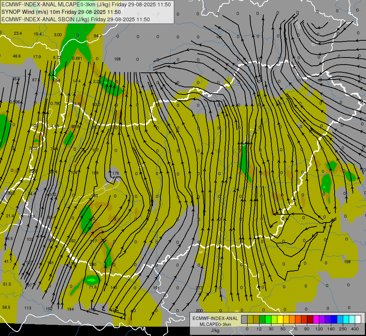This screenshot has width=366, height=336.
Task: Click the map value '162'
Action: pyautogui.click(x=73, y=241)
